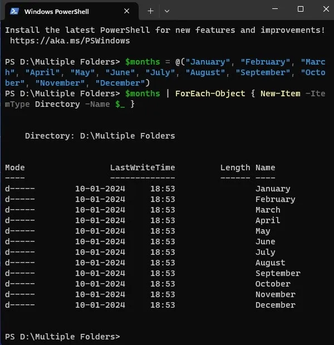Click the last empty PS D:\Multiple Folders> prompt
Viewport: 334px width, 345px height.
click(x=62, y=337)
